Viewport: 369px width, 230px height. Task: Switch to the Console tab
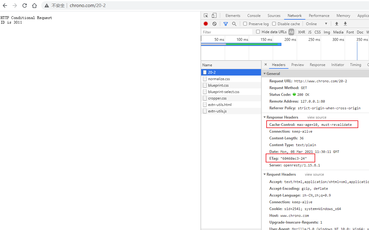254,16
